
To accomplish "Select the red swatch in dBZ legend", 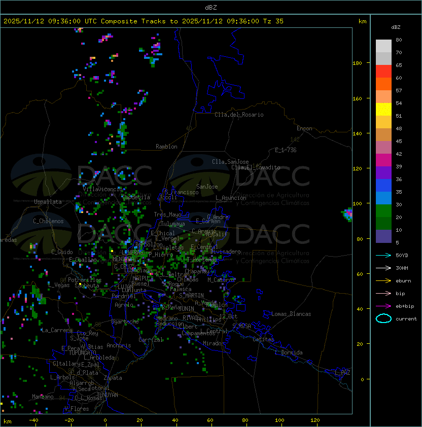I will (x=383, y=71).
